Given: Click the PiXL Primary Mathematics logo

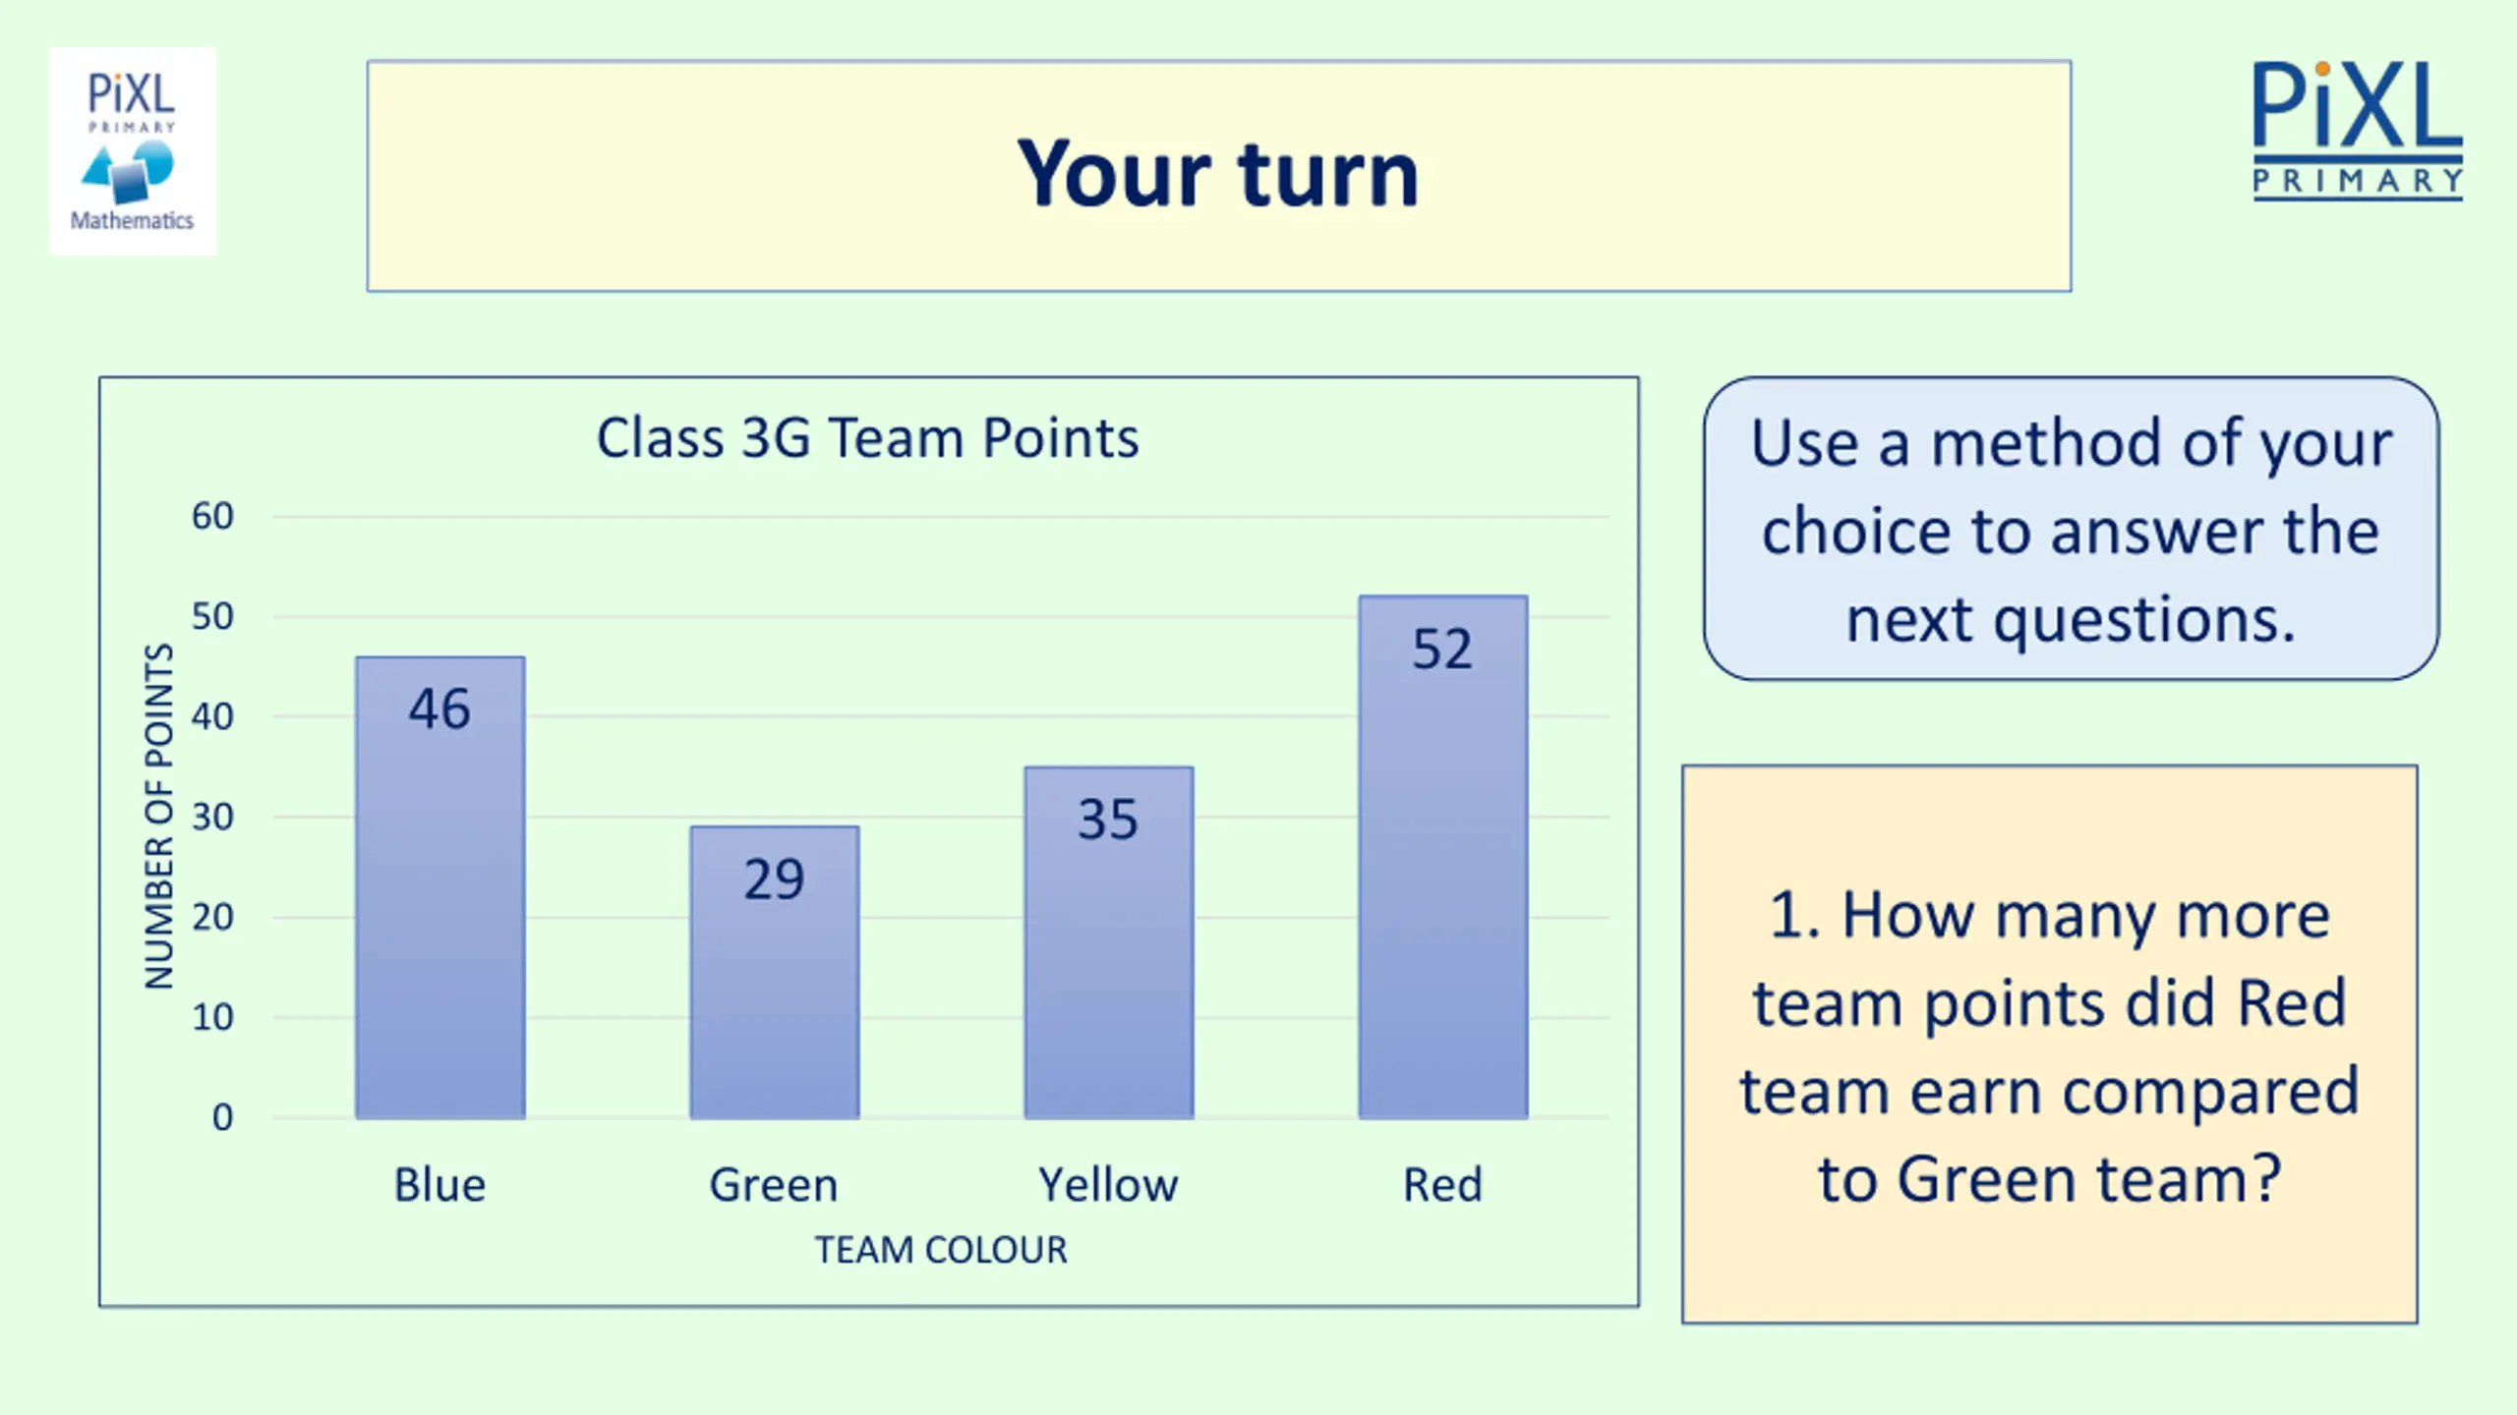Looking at the screenshot, I should tap(133, 151).
